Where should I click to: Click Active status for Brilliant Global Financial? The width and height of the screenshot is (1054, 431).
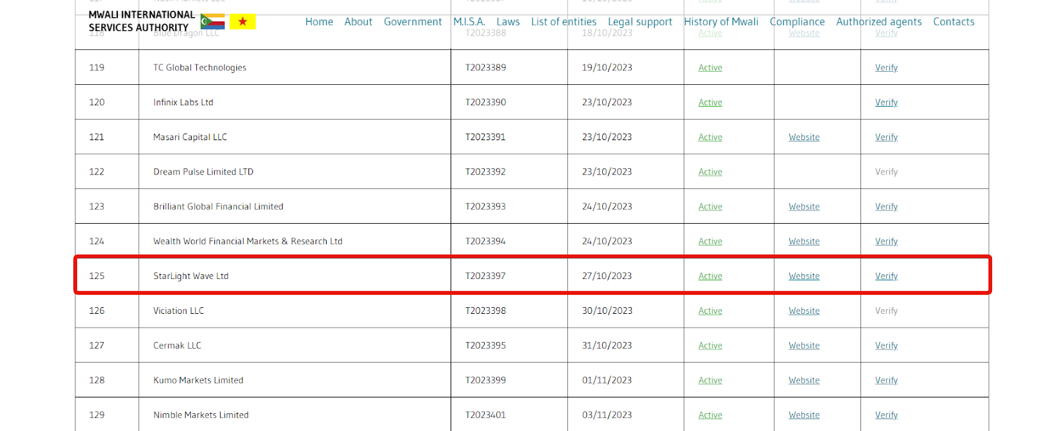coord(710,207)
